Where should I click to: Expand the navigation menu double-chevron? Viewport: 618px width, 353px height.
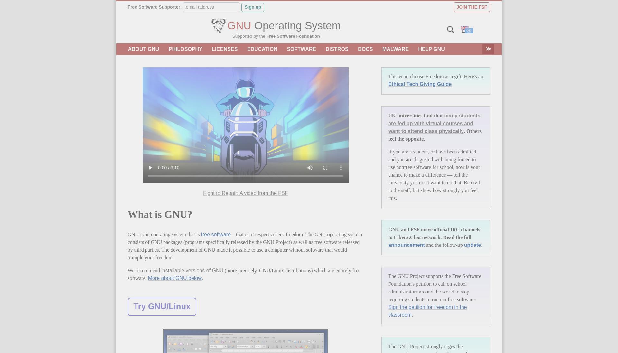click(488, 49)
